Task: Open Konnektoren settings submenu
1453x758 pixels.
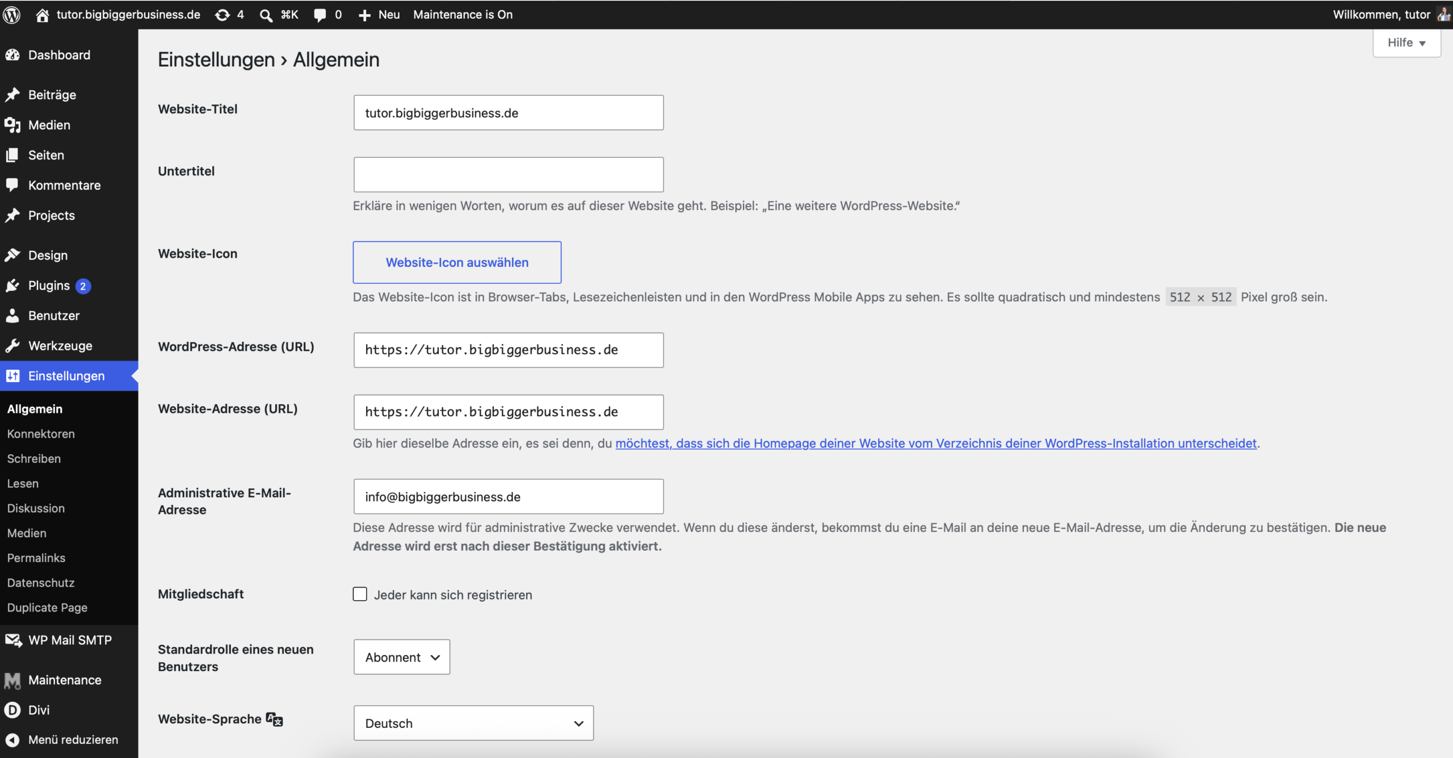Action: coord(41,434)
